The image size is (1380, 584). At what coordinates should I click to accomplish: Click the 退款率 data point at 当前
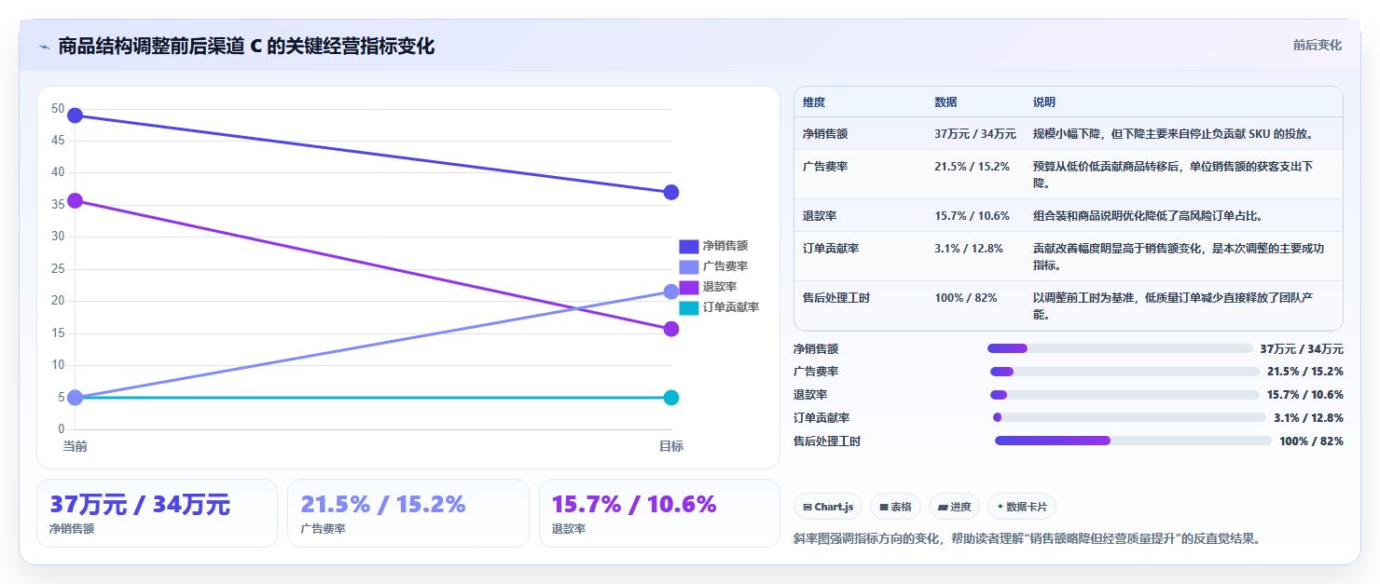coord(76,200)
